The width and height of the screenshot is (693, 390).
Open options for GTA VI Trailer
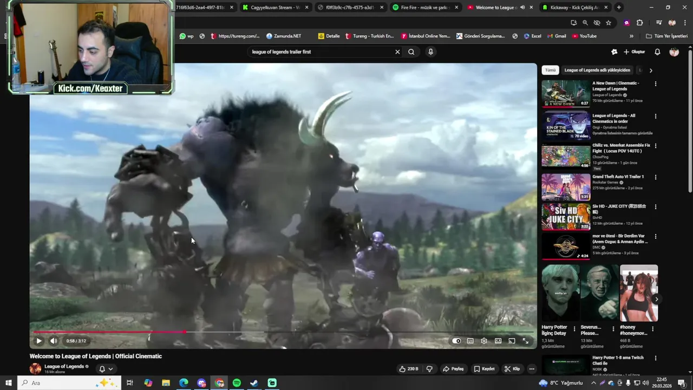[656, 177]
